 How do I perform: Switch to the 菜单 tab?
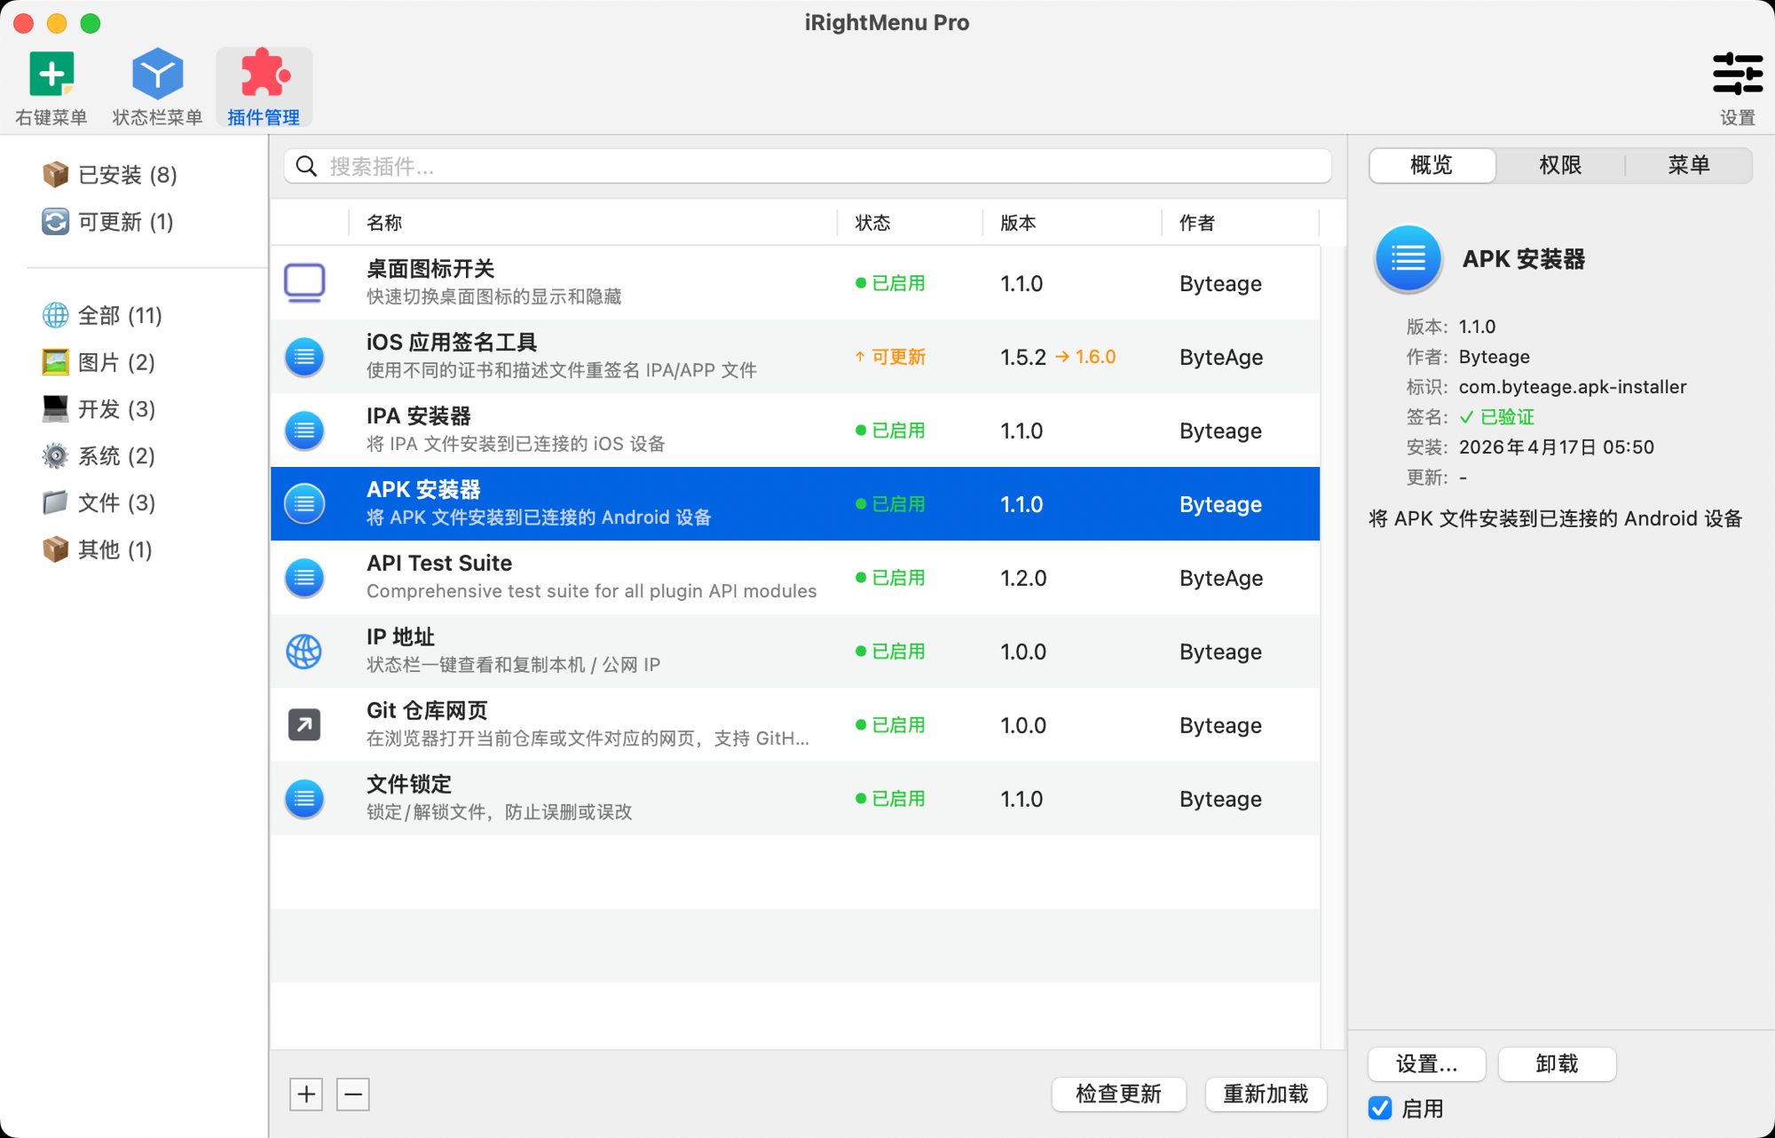[x=1688, y=165]
